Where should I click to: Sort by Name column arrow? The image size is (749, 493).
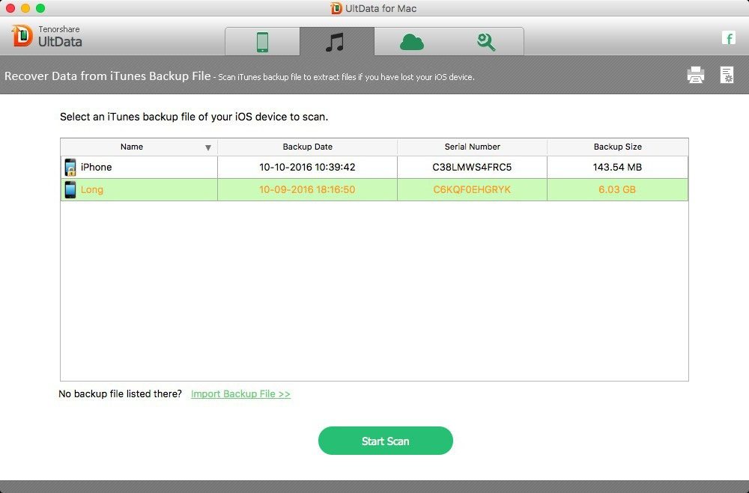207,147
